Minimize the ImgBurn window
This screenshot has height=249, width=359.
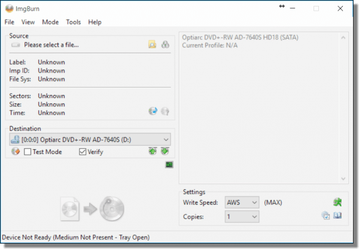point(293,8)
